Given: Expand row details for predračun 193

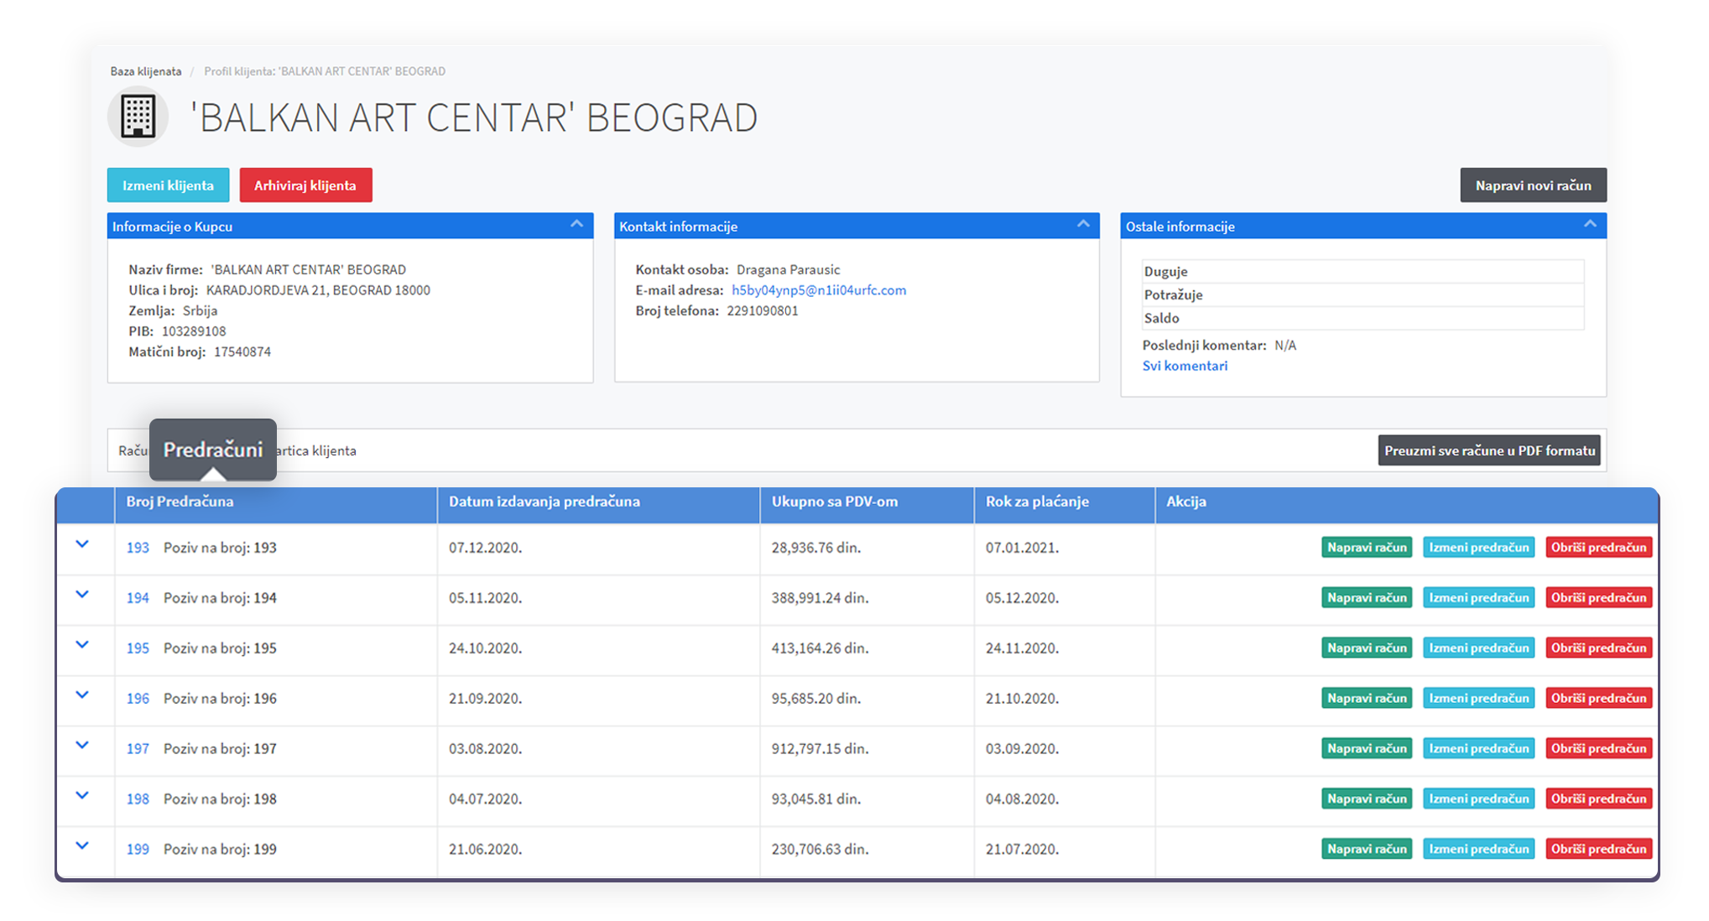Looking at the screenshot, I should point(82,545).
